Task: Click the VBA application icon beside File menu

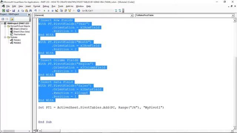Action: (x=3, y=6)
